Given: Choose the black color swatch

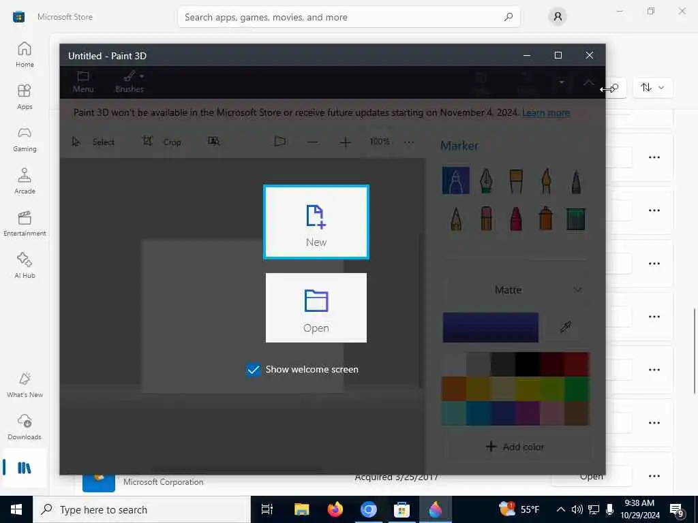Looking at the screenshot, I should tap(528, 365).
